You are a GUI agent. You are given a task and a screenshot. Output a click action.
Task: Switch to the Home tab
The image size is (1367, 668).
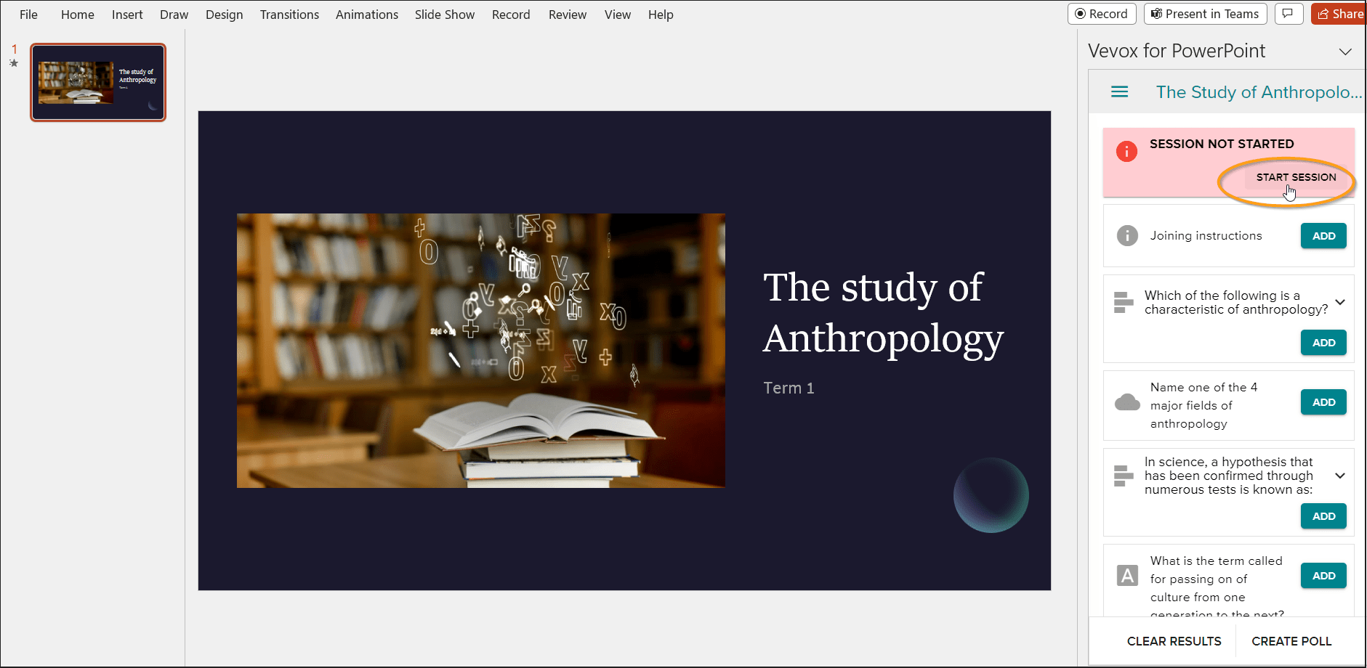pyautogui.click(x=78, y=15)
